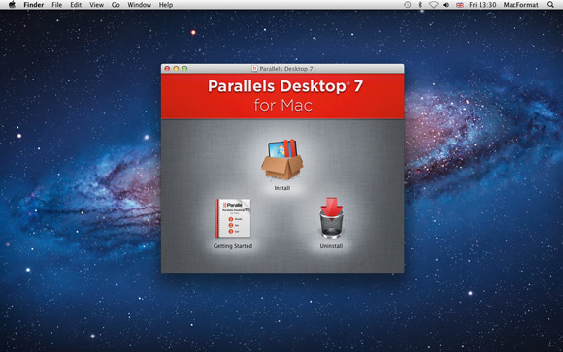This screenshot has height=352, width=563.
Task: Open the British flag input menu
Action: coord(459,5)
